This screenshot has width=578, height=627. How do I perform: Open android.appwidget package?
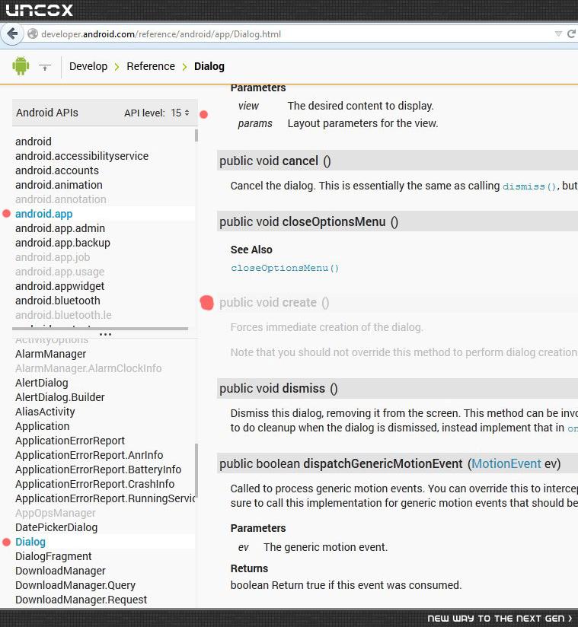pos(59,286)
